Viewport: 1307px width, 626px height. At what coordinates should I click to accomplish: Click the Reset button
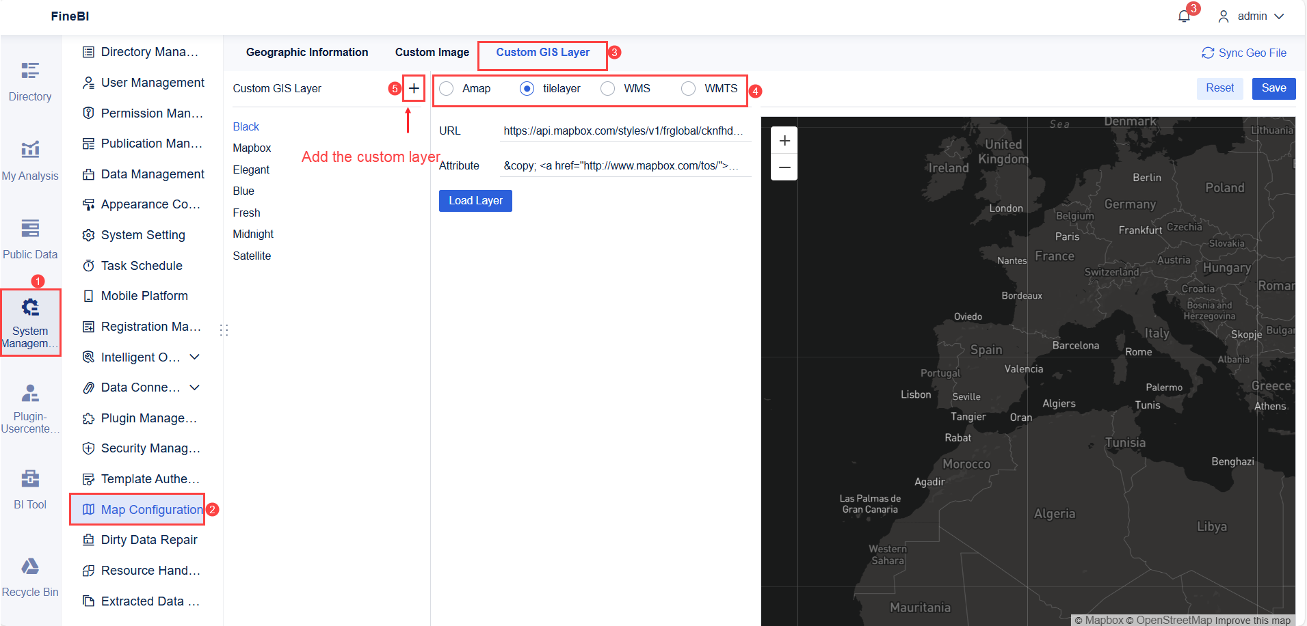point(1219,88)
